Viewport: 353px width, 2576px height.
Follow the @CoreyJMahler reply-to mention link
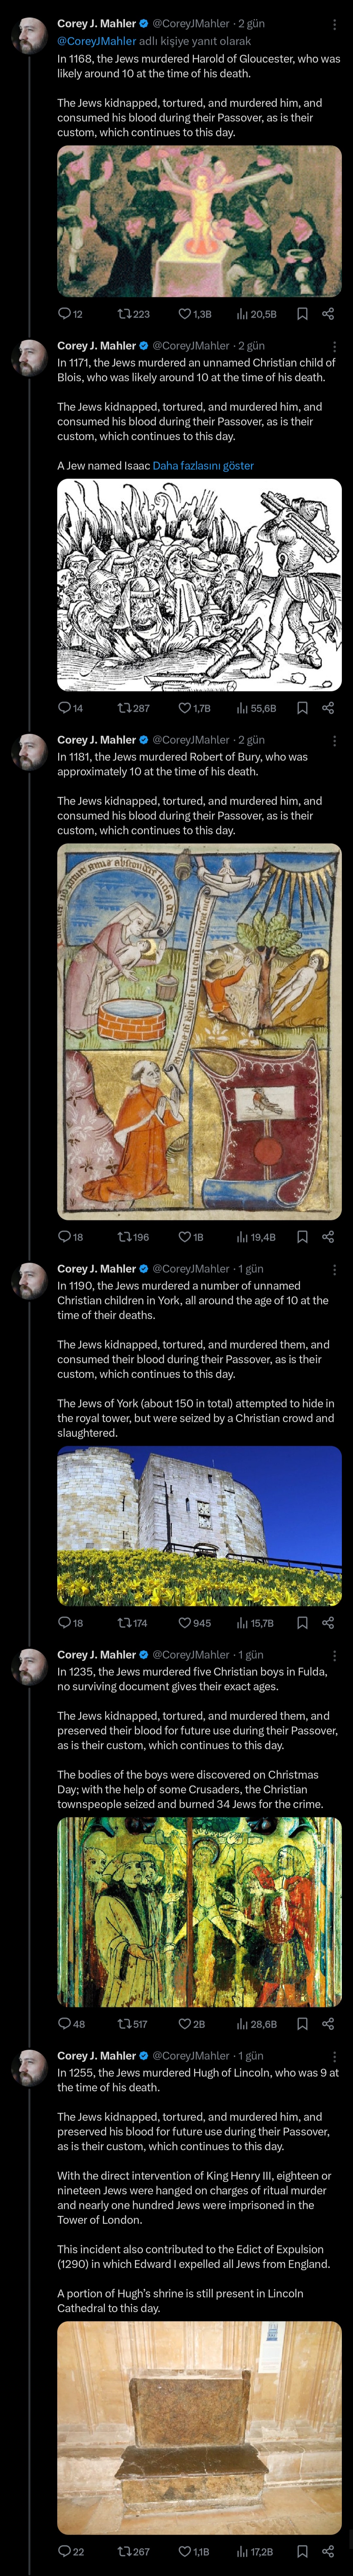[x=96, y=41]
